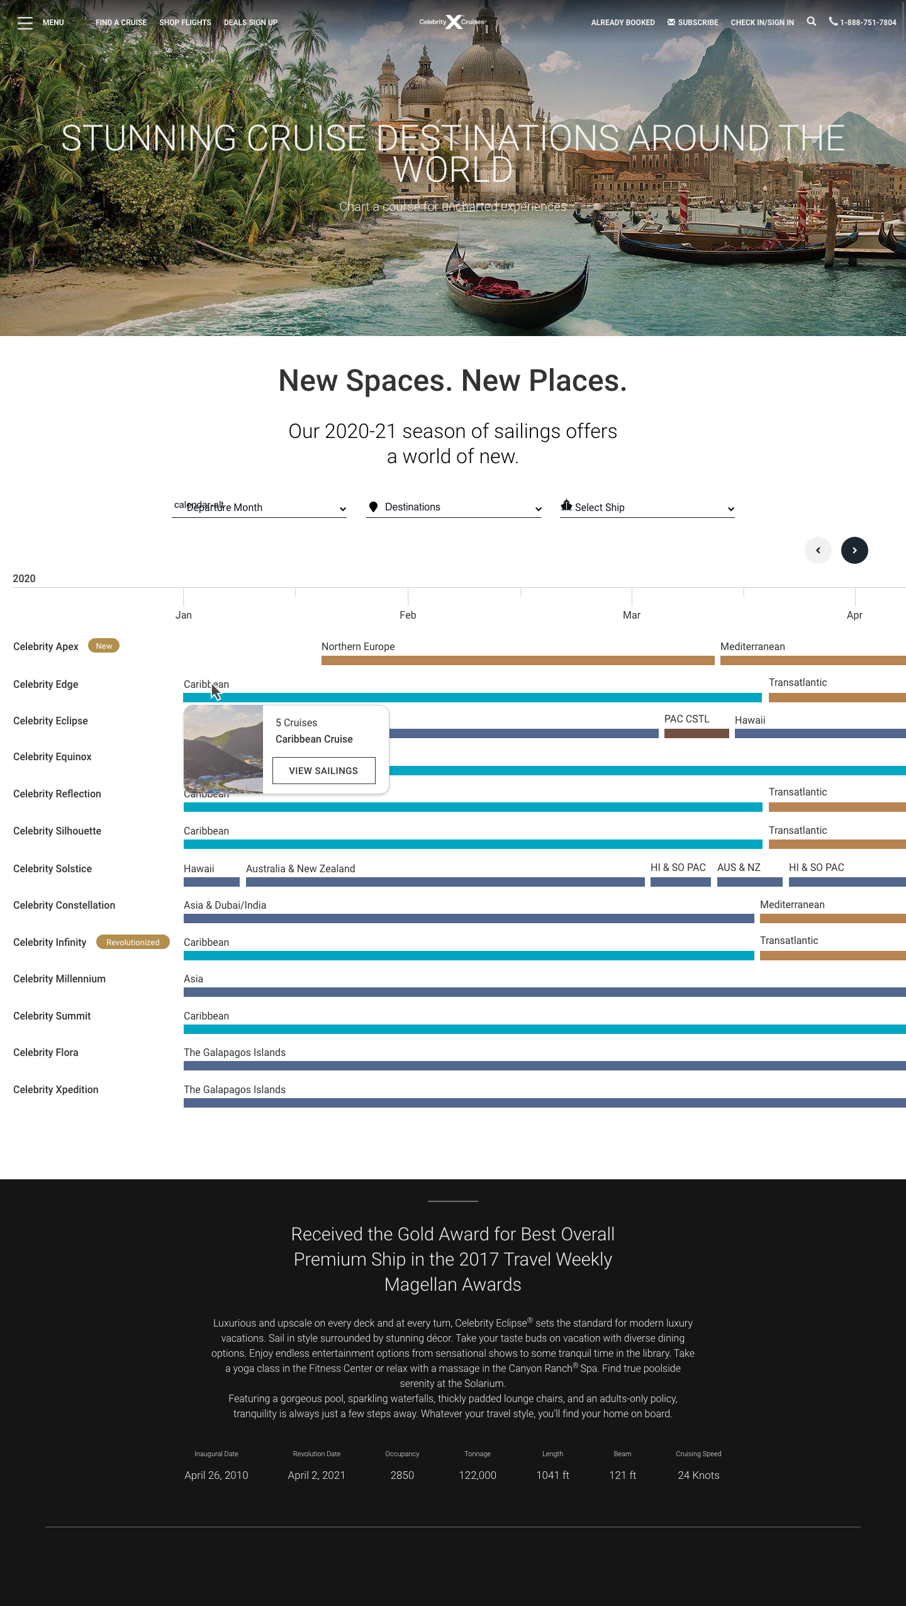The height and width of the screenshot is (1606, 906).
Task: Expand the Destinations dropdown
Action: (x=454, y=508)
